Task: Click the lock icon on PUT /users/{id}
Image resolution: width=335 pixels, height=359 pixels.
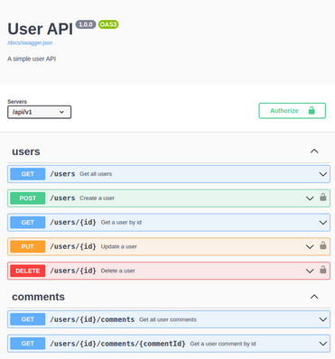Action: click(x=323, y=245)
